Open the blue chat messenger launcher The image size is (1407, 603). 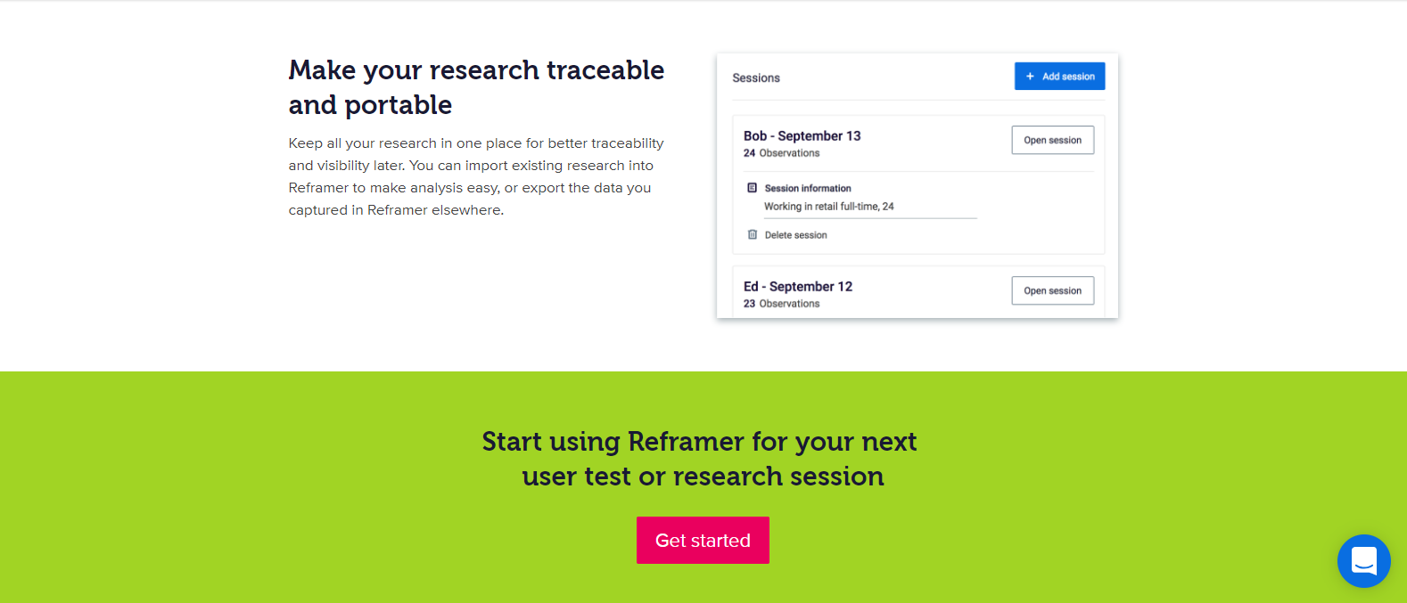coord(1363,561)
